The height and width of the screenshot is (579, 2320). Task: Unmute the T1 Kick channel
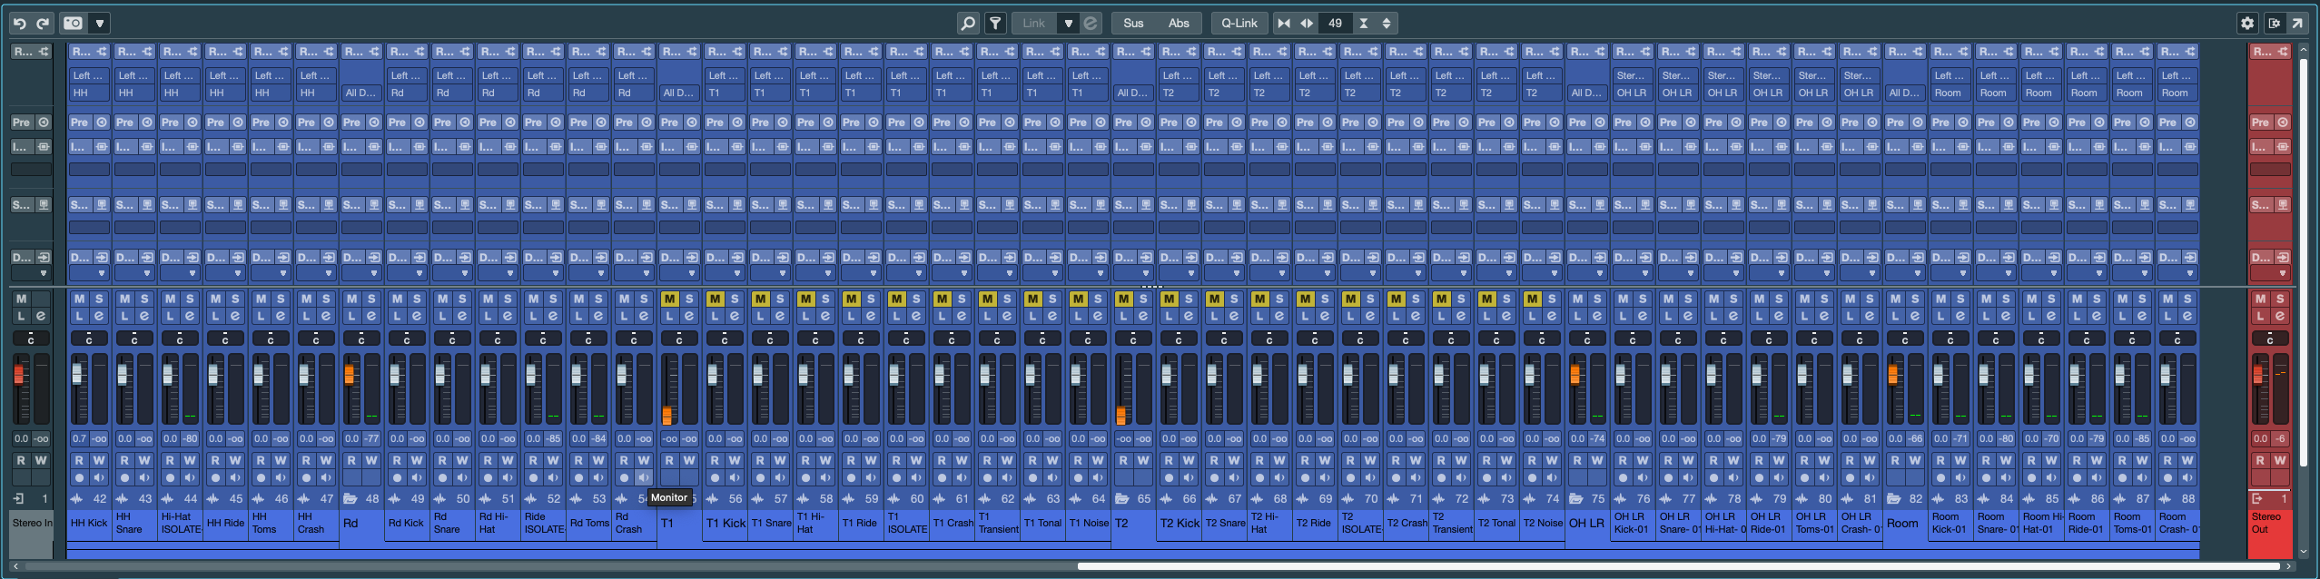coord(715,299)
